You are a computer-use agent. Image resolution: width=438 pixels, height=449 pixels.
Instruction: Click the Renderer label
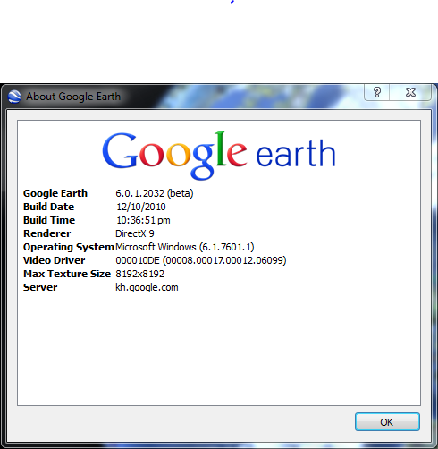coord(47,233)
